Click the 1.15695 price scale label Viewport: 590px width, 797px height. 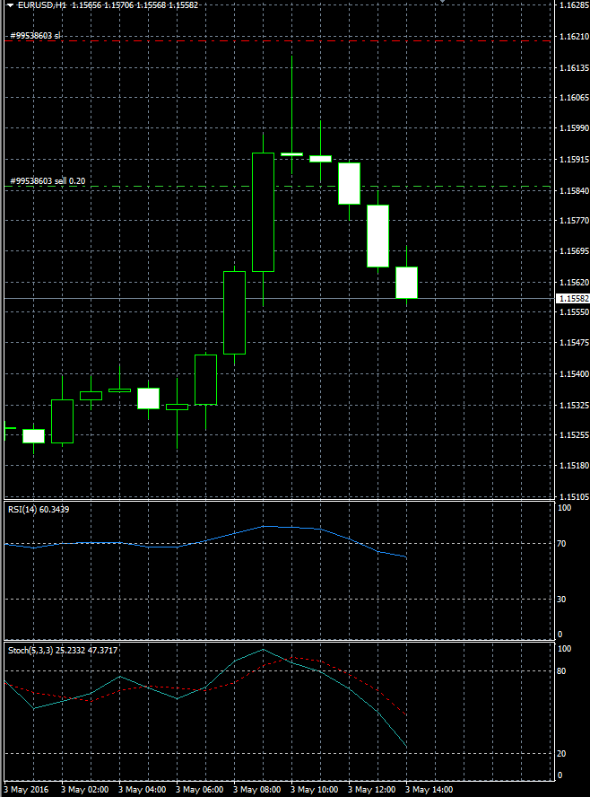tap(574, 251)
